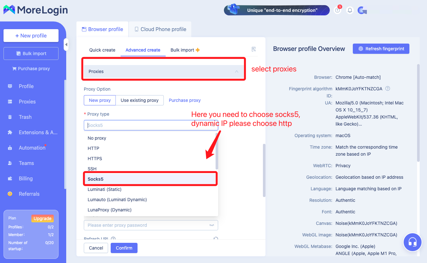Click the Automation robot icon
This screenshot has height=263, width=427.
[x=10, y=148]
